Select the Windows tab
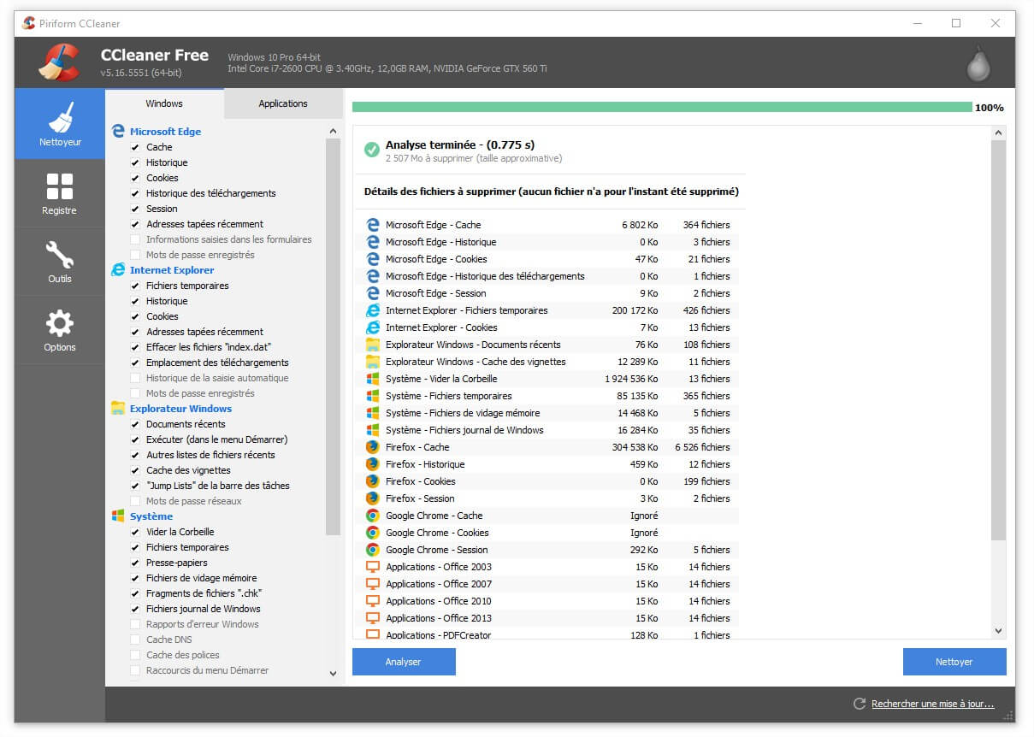The width and height of the screenshot is (1034, 737). [x=164, y=103]
